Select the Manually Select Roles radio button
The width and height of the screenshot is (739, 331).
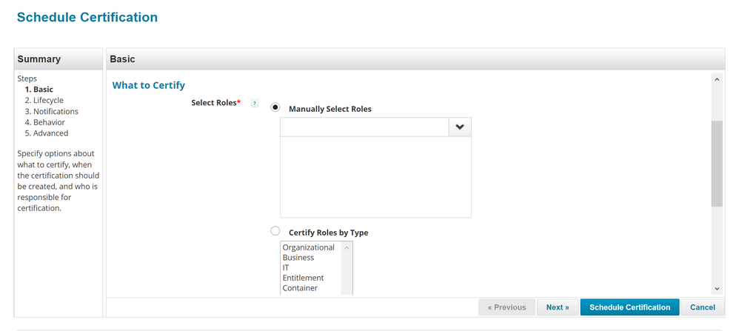tap(275, 107)
